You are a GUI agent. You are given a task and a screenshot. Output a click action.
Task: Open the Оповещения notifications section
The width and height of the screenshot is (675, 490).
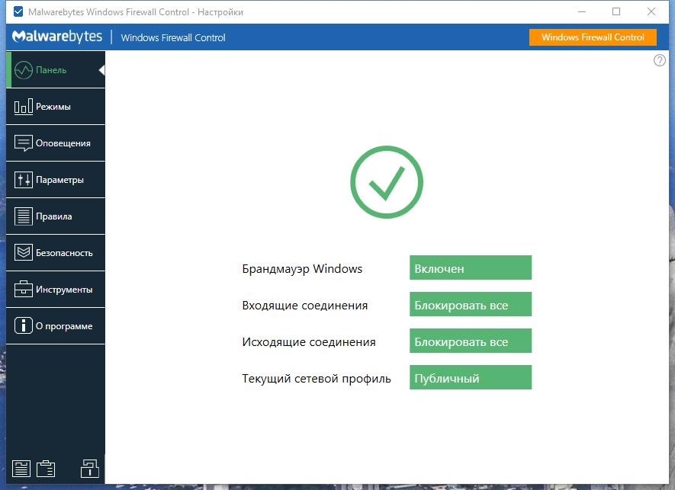pyautogui.click(x=56, y=143)
